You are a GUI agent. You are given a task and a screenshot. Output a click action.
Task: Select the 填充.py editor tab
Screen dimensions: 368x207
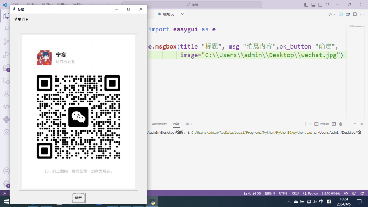(169, 14)
